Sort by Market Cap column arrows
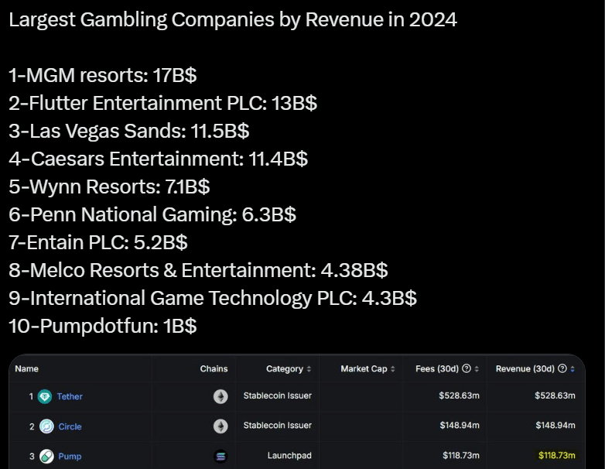Screen dimensions: 605x469 point(394,369)
